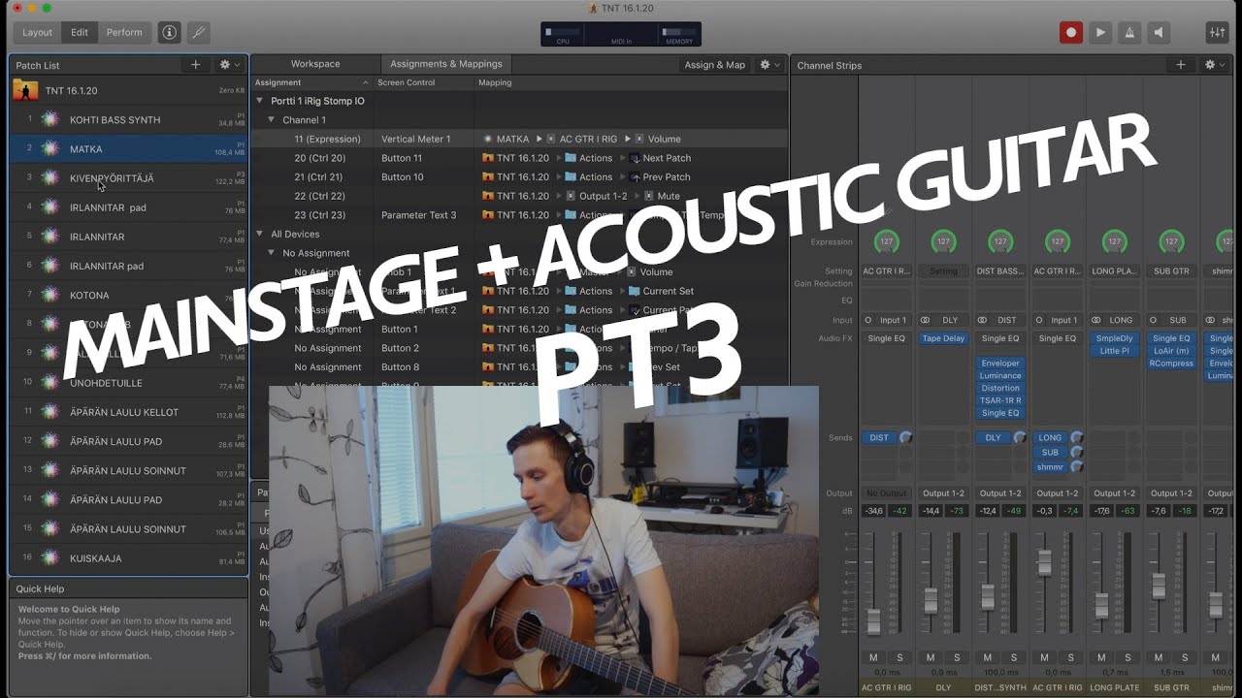The image size is (1242, 698).
Task: Add a patch with Patch List plus
Action: (x=195, y=65)
